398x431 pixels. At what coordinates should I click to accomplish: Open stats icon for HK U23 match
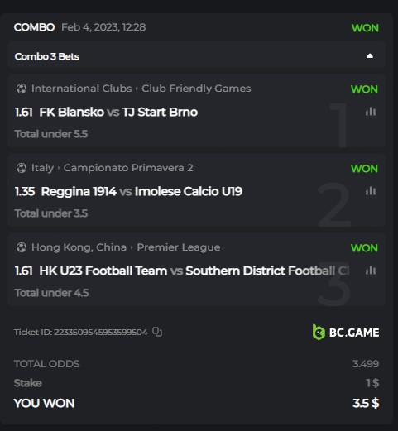click(x=371, y=271)
